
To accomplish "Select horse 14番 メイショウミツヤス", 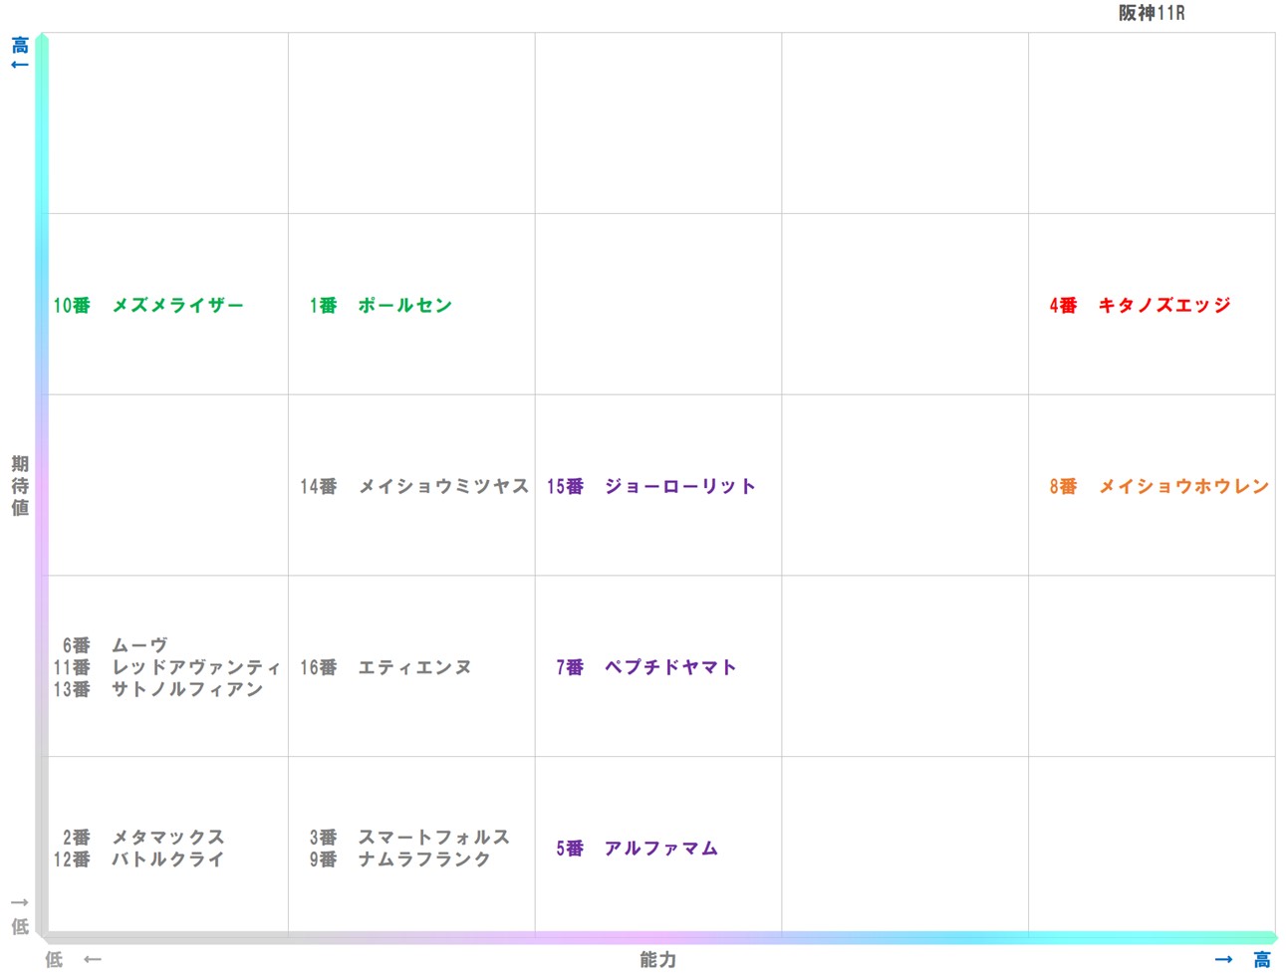I will point(416,487).
